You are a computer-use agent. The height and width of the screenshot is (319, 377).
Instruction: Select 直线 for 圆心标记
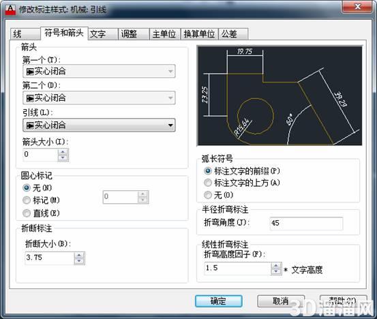(x=26, y=213)
